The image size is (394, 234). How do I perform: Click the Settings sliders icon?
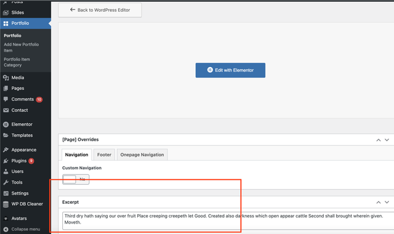(x=6, y=193)
